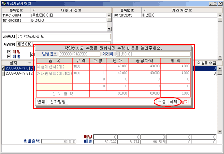Click the 매출 total field 87,744

(105, 141)
